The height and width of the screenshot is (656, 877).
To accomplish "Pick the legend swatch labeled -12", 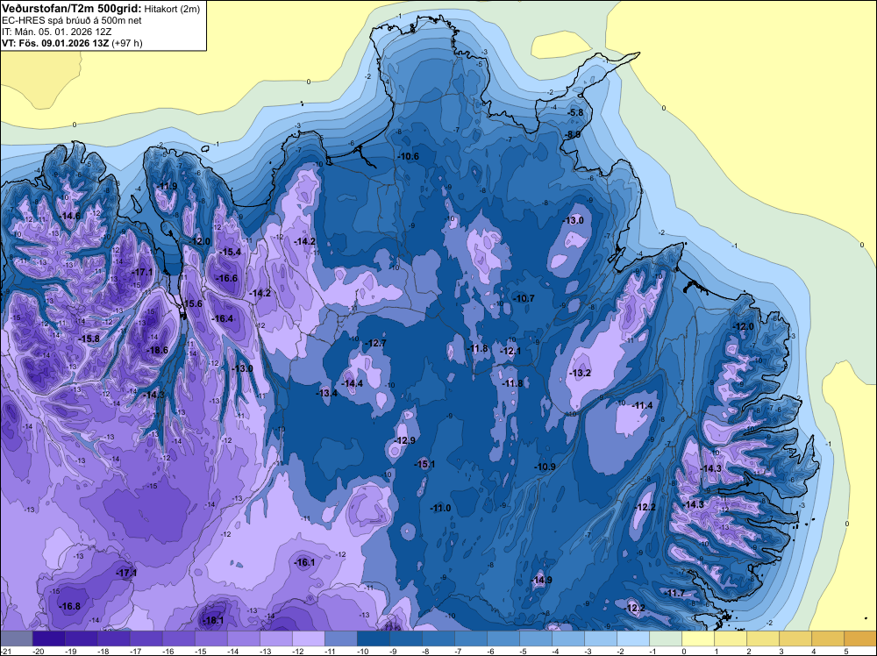I will click(308, 638).
